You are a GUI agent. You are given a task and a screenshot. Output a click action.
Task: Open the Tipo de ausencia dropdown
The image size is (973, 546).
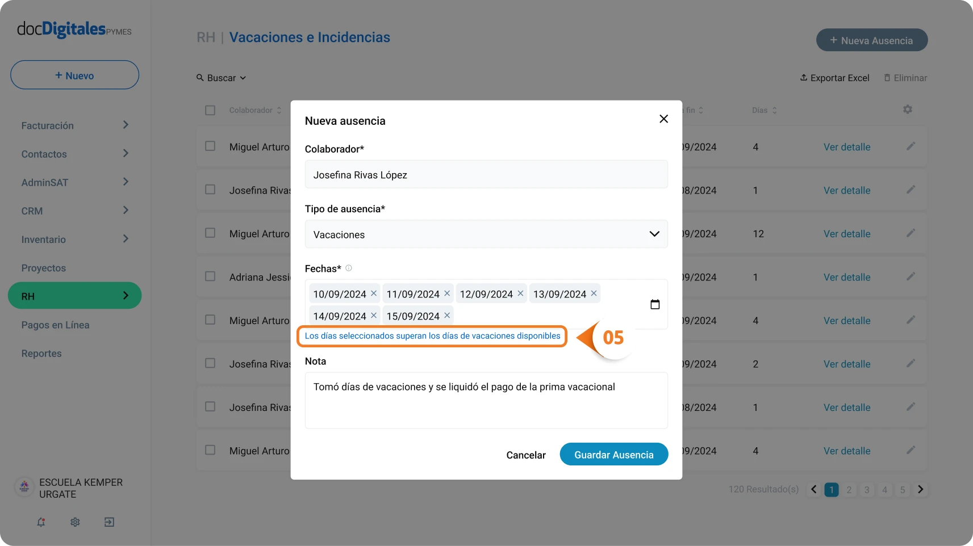click(x=486, y=234)
